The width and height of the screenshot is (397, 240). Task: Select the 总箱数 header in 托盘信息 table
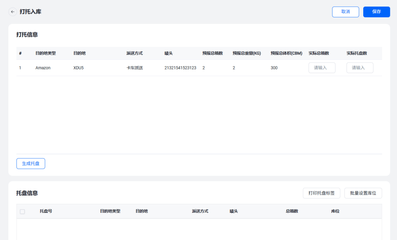click(292, 211)
